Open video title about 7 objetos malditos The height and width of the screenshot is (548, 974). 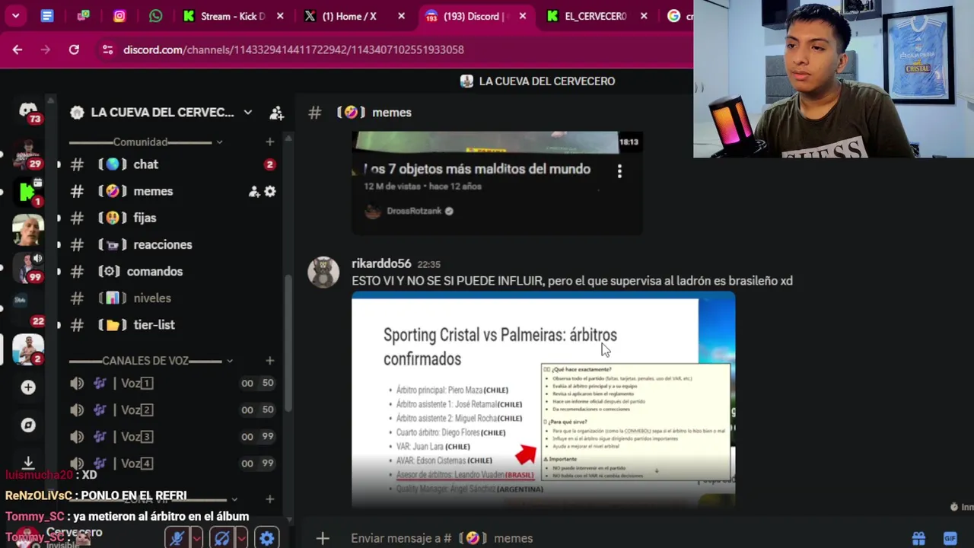point(477,169)
